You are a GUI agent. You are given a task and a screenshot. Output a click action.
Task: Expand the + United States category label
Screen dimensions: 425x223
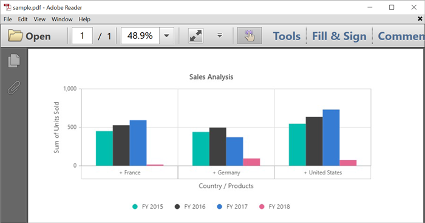point(323,173)
